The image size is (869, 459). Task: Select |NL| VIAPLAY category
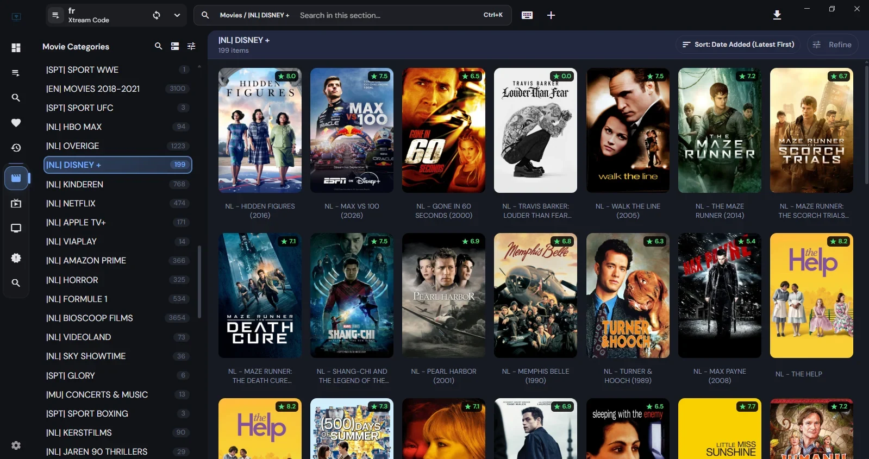(x=117, y=241)
